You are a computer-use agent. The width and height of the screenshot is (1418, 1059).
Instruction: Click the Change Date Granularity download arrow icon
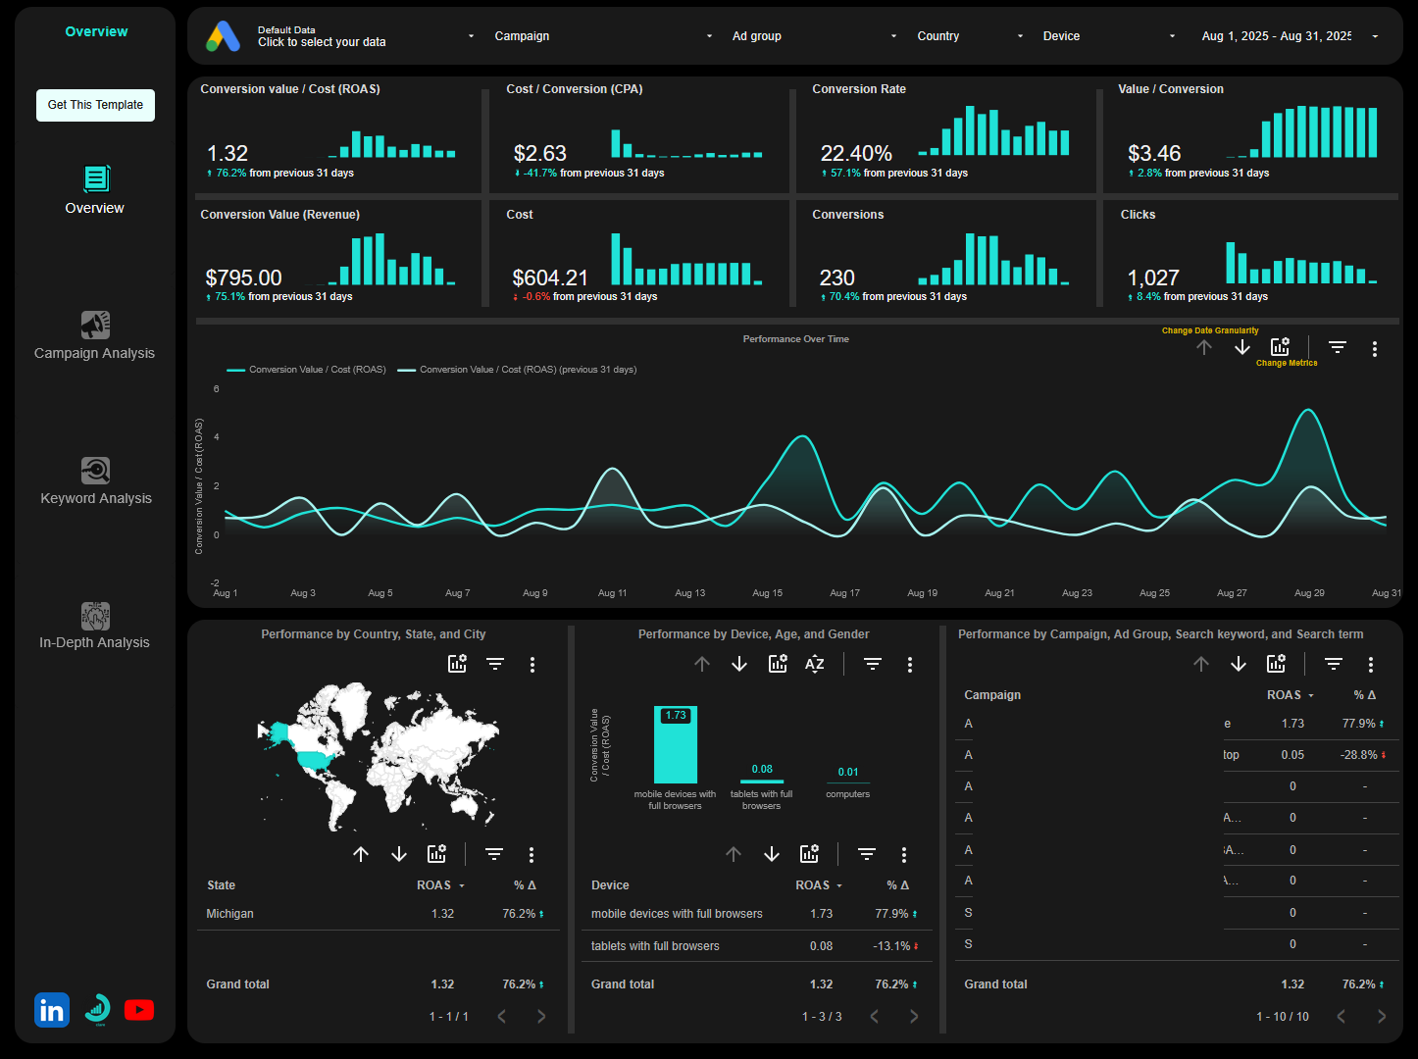pyautogui.click(x=1242, y=348)
